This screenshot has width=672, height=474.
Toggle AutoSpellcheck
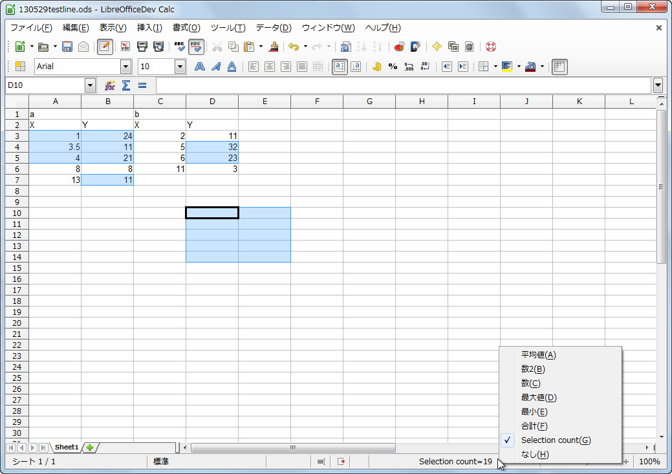pyautogui.click(x=196, y=47)
